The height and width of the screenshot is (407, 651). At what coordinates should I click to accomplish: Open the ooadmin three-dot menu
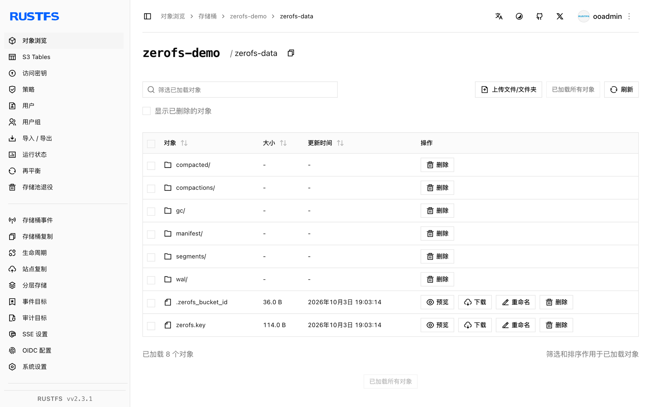tap(629, 16)
